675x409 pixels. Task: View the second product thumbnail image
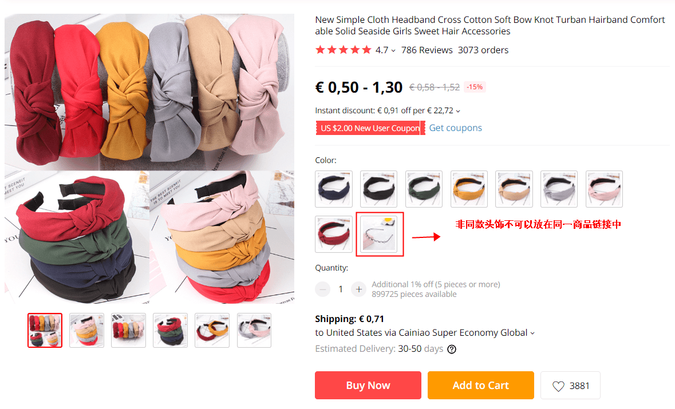pos(86,330)
